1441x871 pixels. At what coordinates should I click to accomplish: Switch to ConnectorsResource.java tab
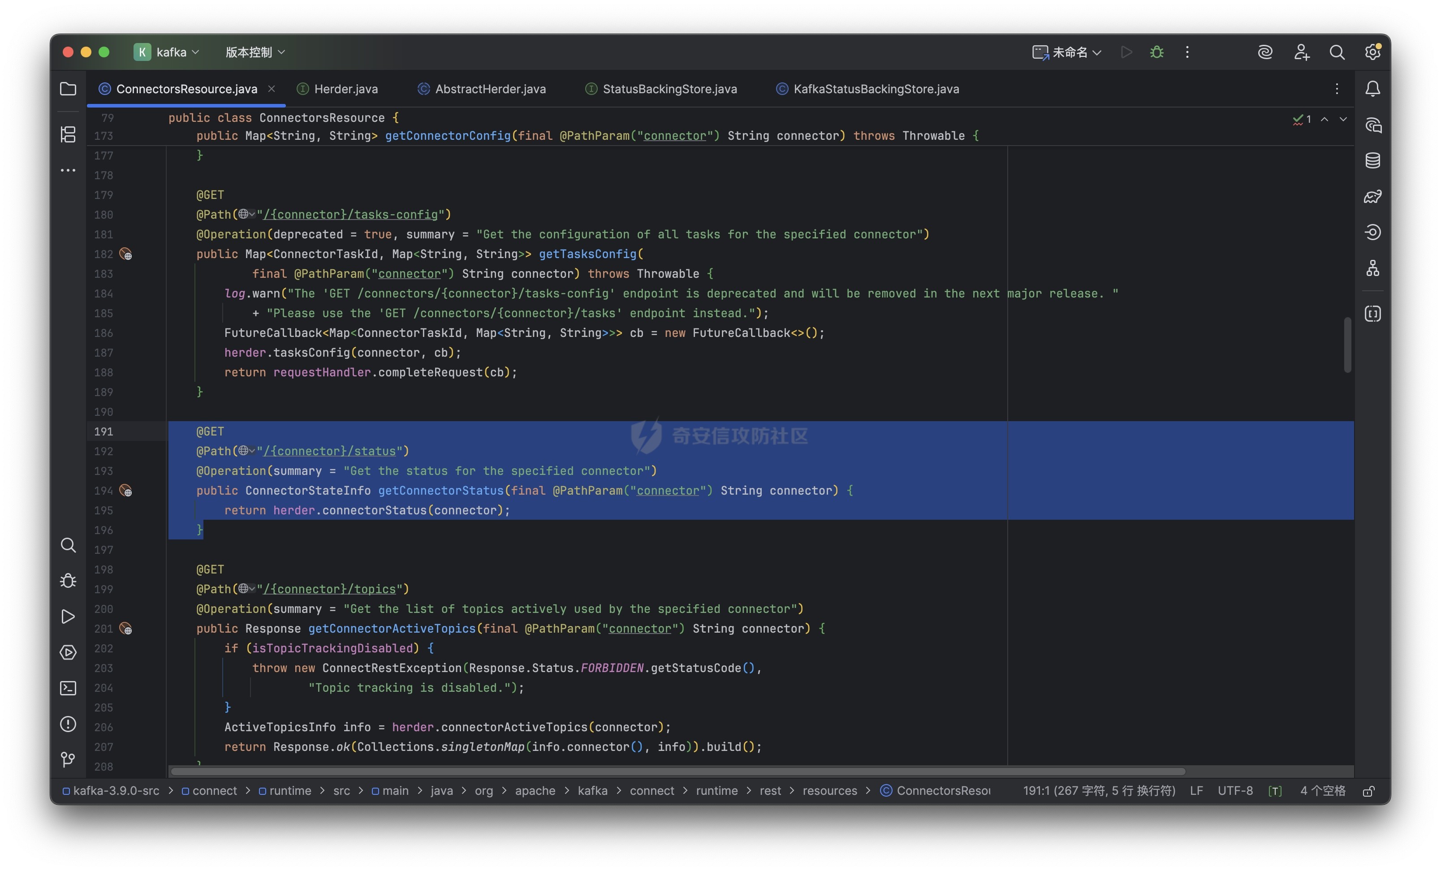[186, 89]
